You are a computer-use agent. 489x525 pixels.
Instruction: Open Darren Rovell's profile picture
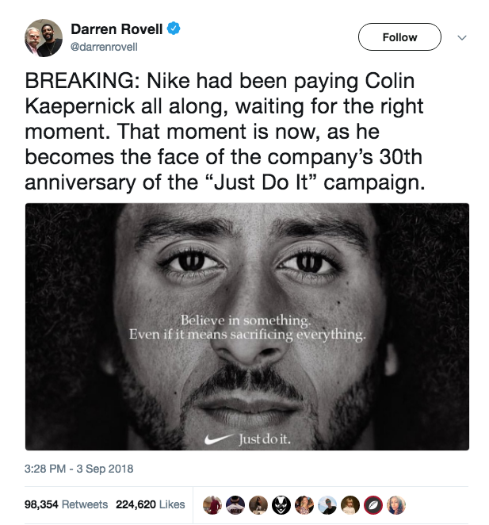pos(44,37)
